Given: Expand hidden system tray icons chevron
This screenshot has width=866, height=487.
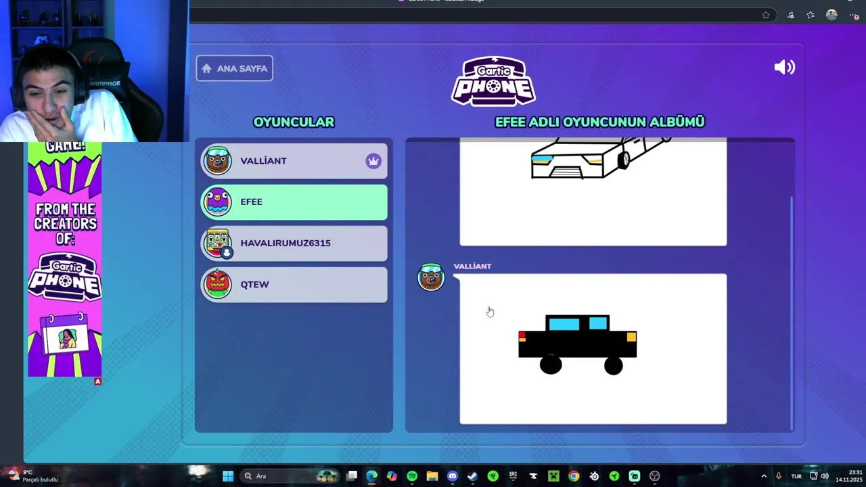Looking at the screenshot, I should pyautogui.click(x=764, y=476).
